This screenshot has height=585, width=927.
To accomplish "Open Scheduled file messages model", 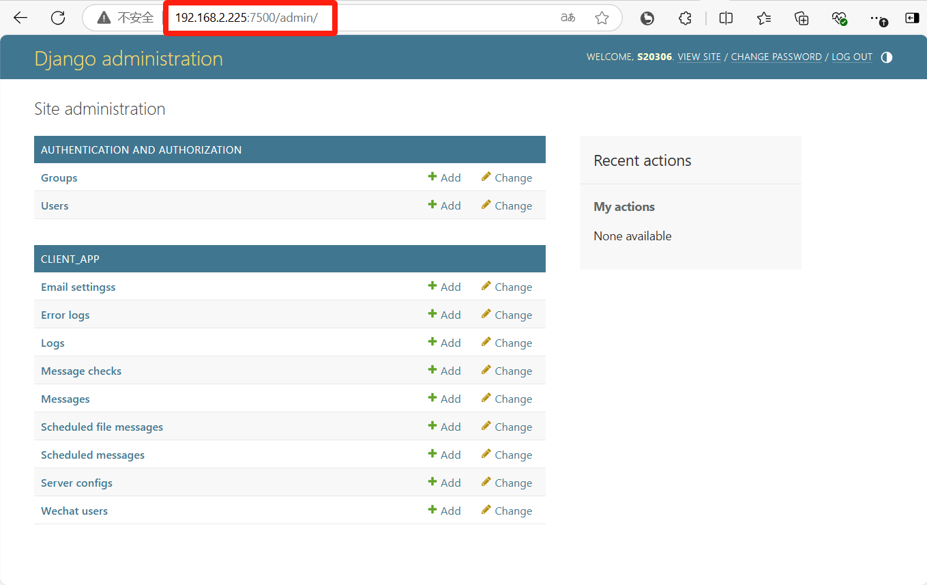I will tap(102, 427).
